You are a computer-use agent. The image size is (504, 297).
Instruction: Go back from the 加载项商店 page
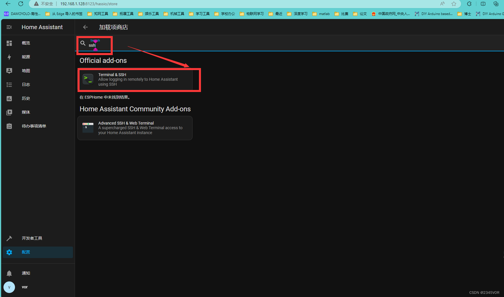tap(85, 27)
